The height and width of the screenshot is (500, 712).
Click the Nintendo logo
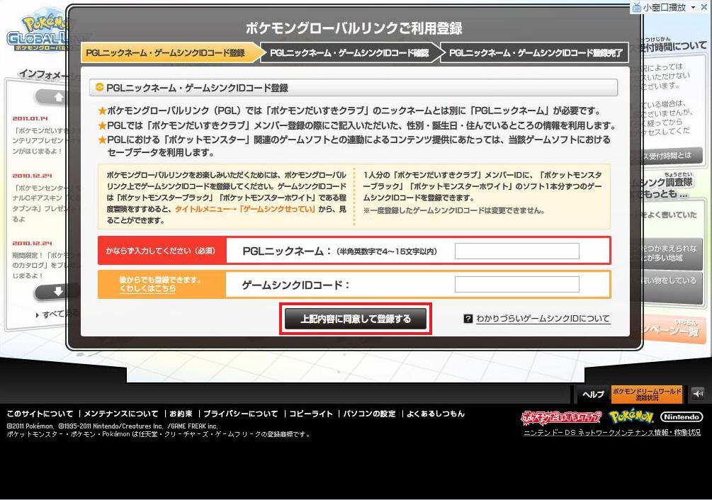681,417
